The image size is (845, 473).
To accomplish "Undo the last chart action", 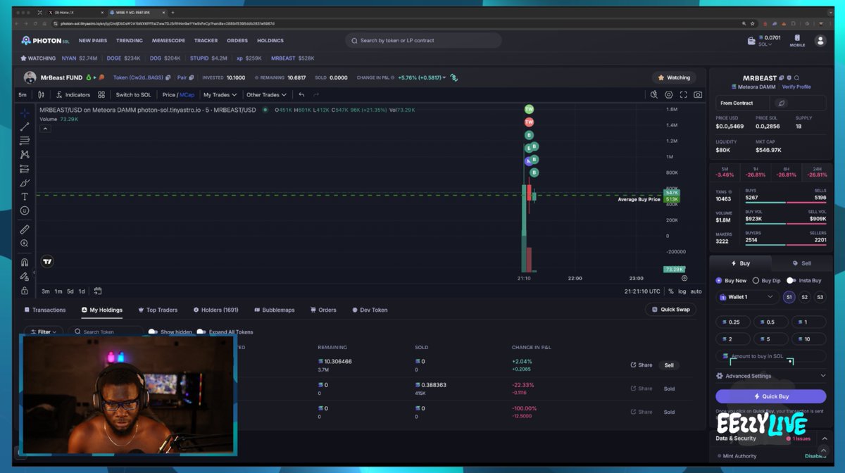I will point(301,94).
